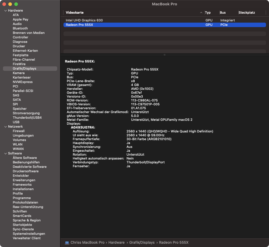Select Audio in the Hardware list

pyautogui.click(x=17, y=24)
